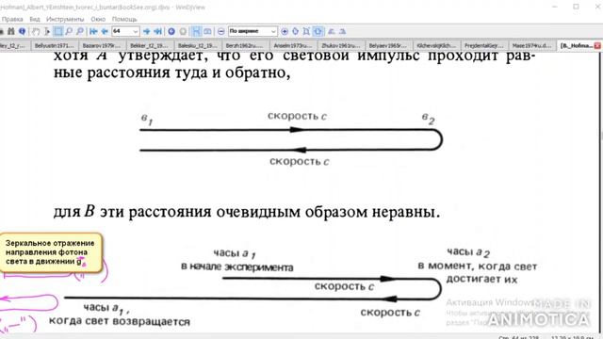Screen dimensions: 603x339
Task: Toggle facing pages layout
Action: click(207, 31)
